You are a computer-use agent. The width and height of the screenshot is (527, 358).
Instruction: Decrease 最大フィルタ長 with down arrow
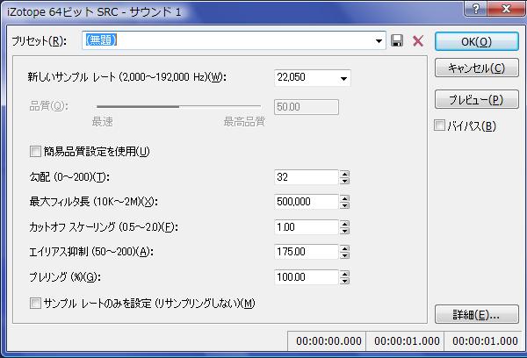coord(344,205)
